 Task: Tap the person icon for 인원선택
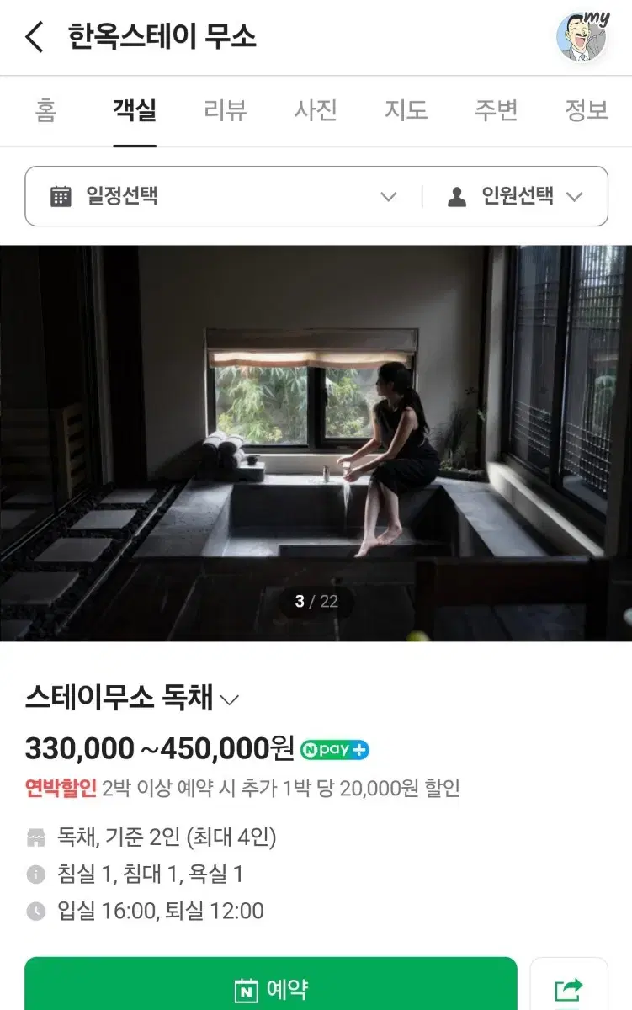tap(457, 196)
